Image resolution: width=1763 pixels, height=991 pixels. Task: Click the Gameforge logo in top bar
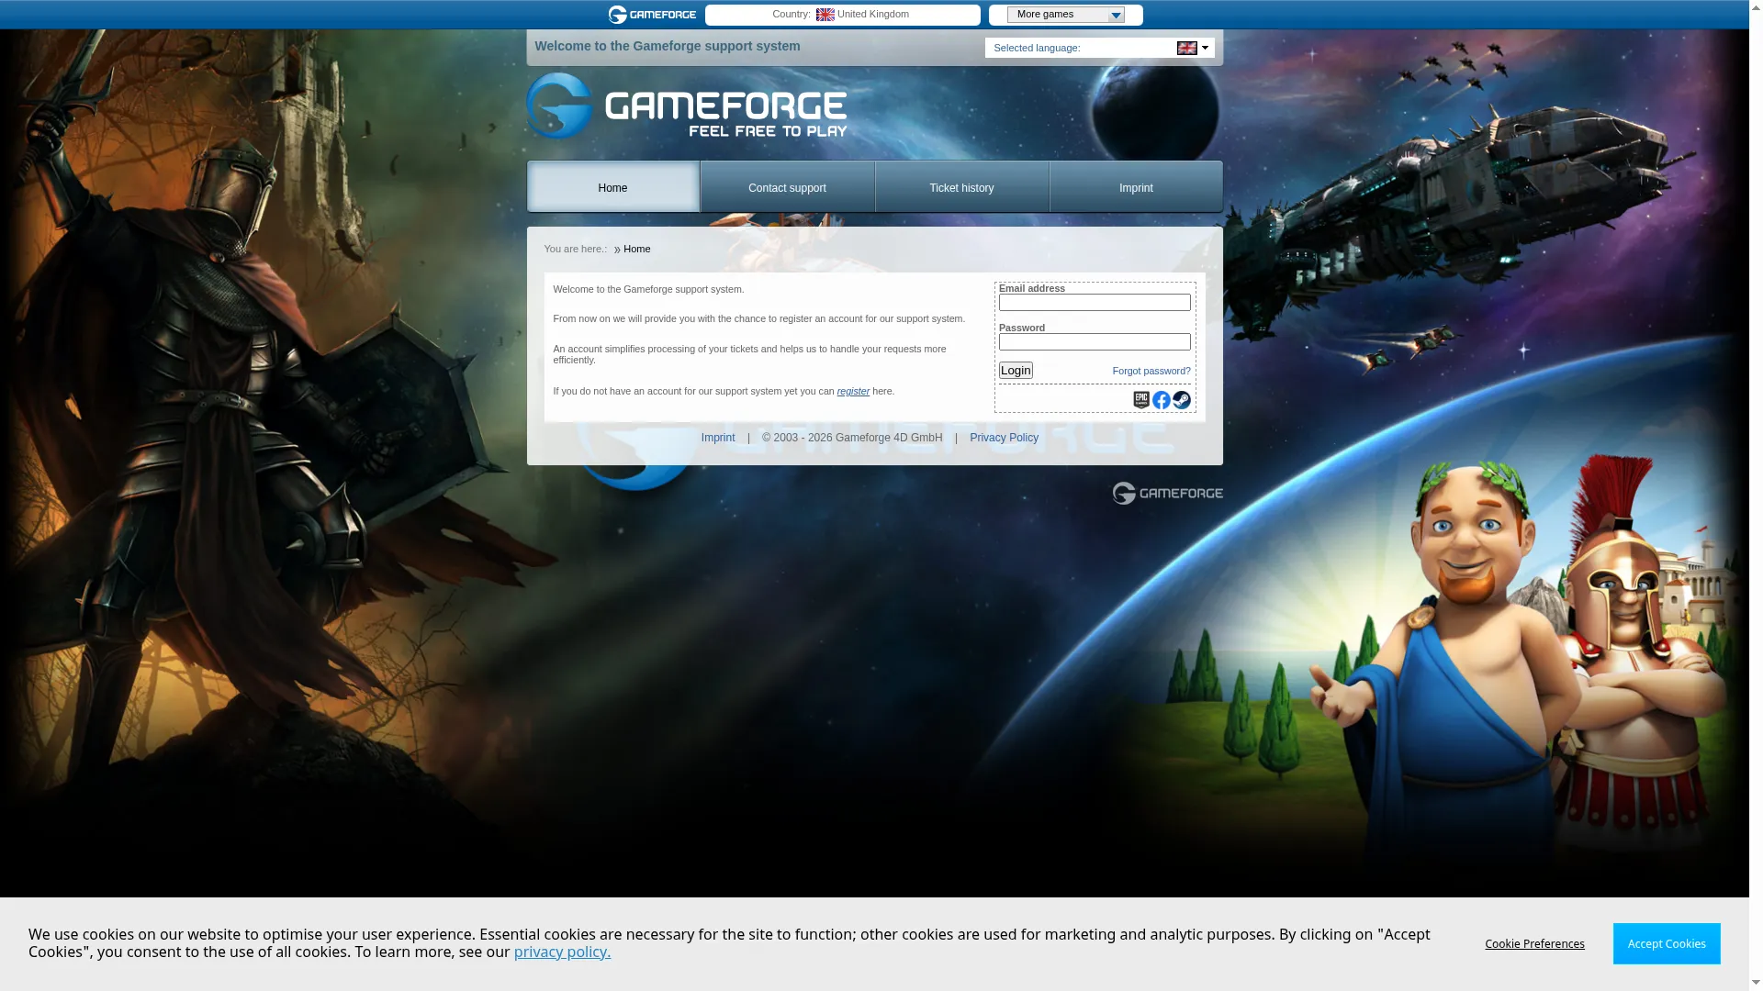652,15
